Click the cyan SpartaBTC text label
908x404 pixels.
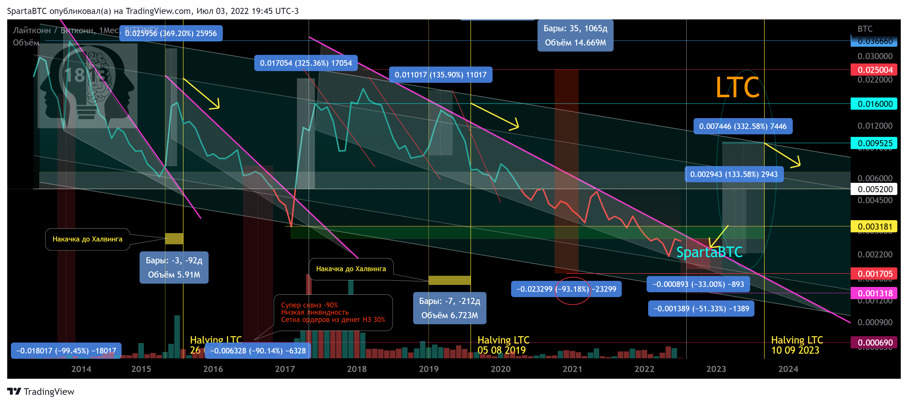(x=709, y=252)
